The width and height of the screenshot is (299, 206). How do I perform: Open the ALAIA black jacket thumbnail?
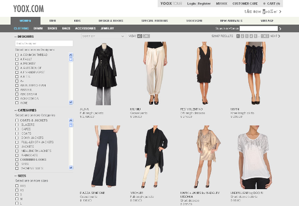pyautogui.click(x=104, y=74)
